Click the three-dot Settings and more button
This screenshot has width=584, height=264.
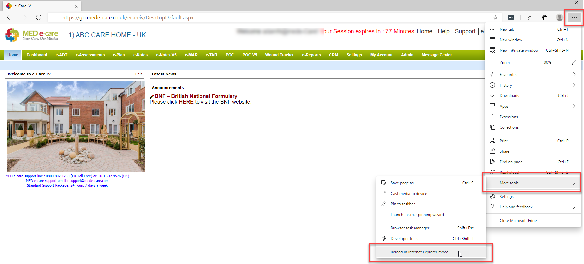pyautogui.click(x=574, y=17)
